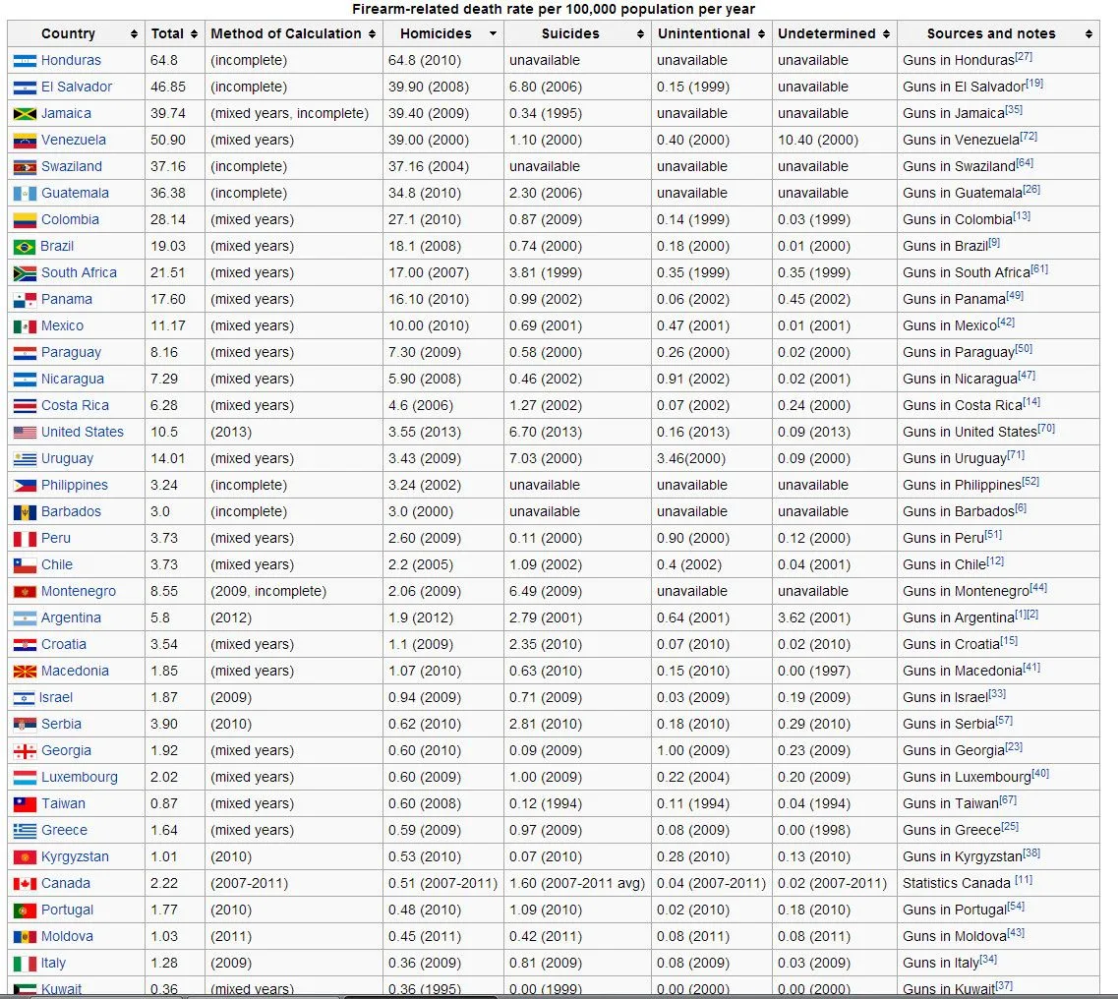
Task: Follow citation 70 for United States
Action: (x=1046, y=429)
